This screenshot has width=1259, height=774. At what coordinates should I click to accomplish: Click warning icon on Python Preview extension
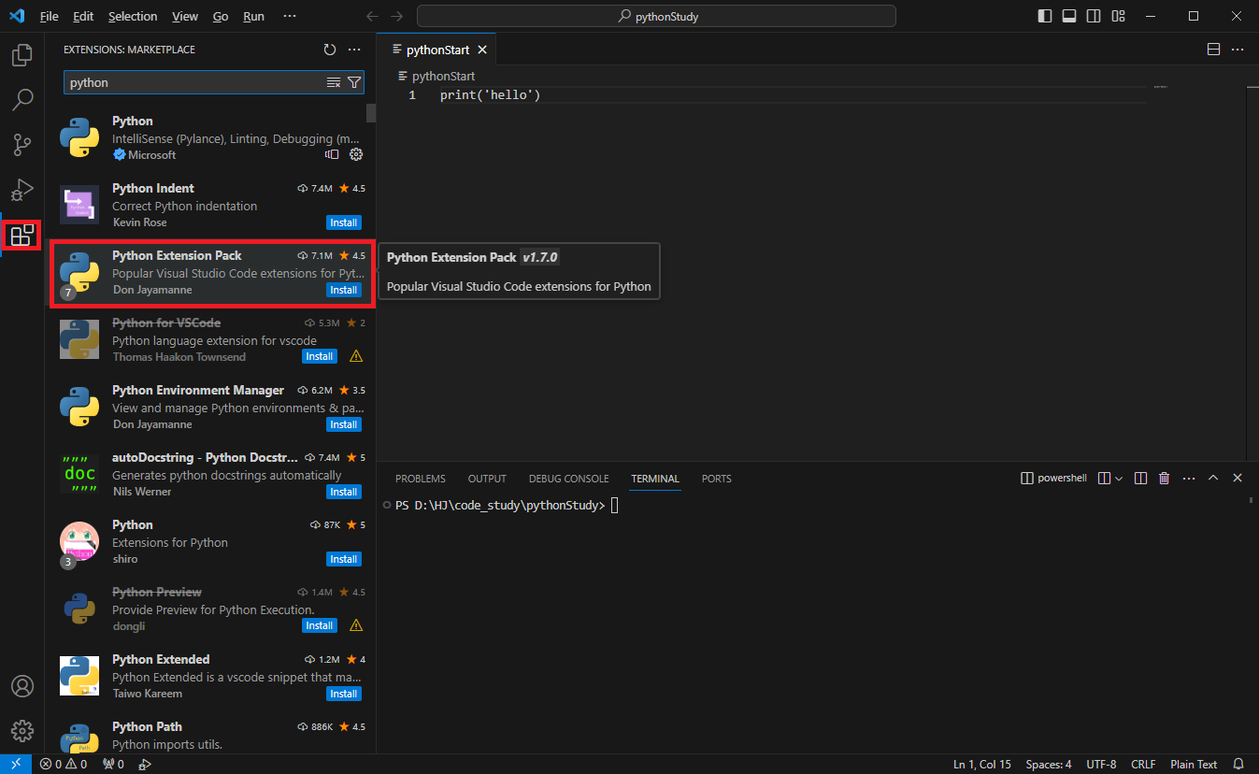pyautogui.click(x=355, y=625)
